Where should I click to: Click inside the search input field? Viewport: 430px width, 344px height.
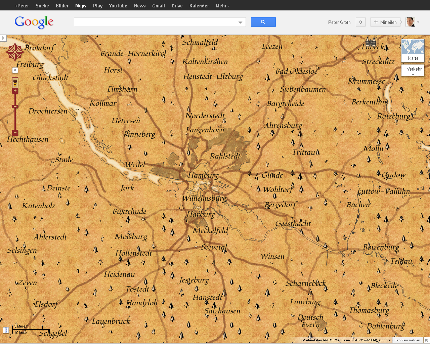coord(155,21)
